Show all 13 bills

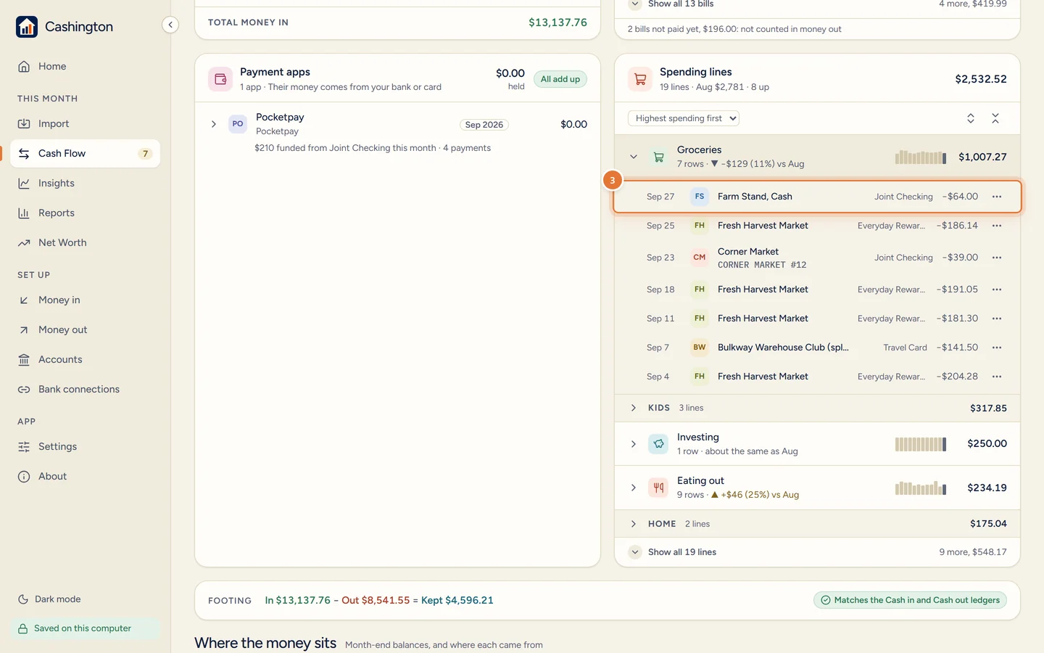point(681,4)
